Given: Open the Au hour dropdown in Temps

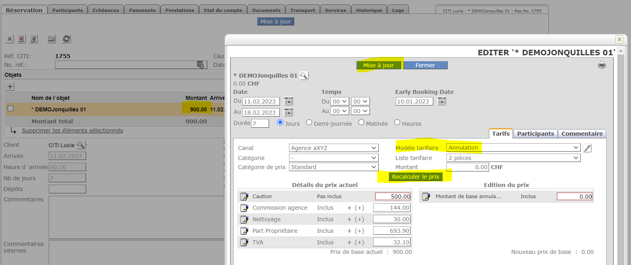Looking at the screenshot, I should pyautogui.click(x=340, y=111).
